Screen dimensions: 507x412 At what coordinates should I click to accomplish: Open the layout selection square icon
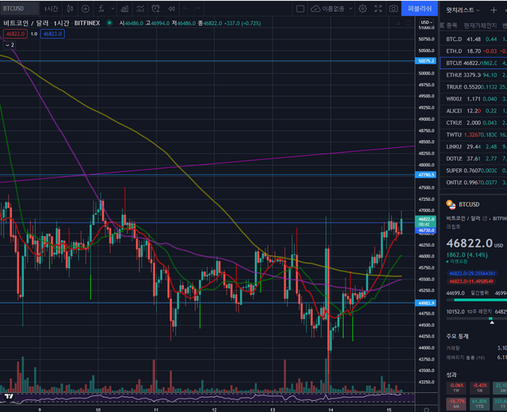click(300, 9)
